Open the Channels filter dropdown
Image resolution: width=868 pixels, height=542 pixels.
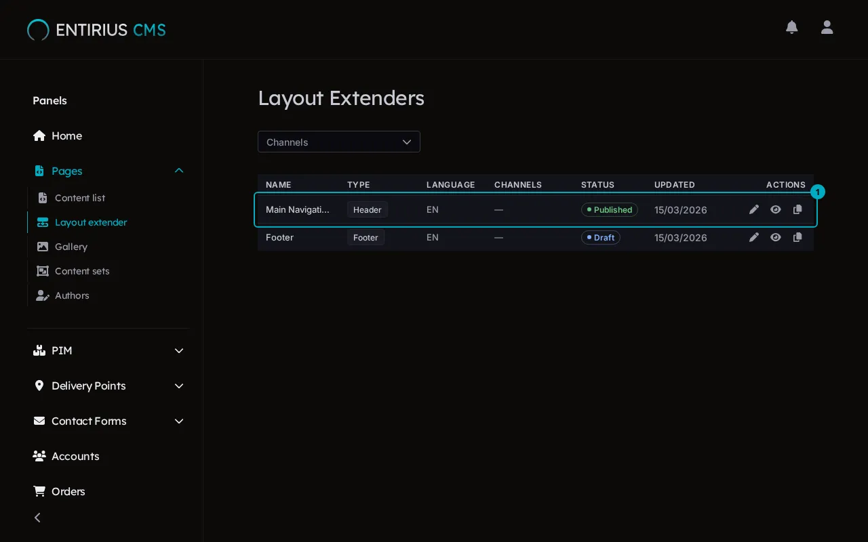pyautogui.click(x=339, y=142)
